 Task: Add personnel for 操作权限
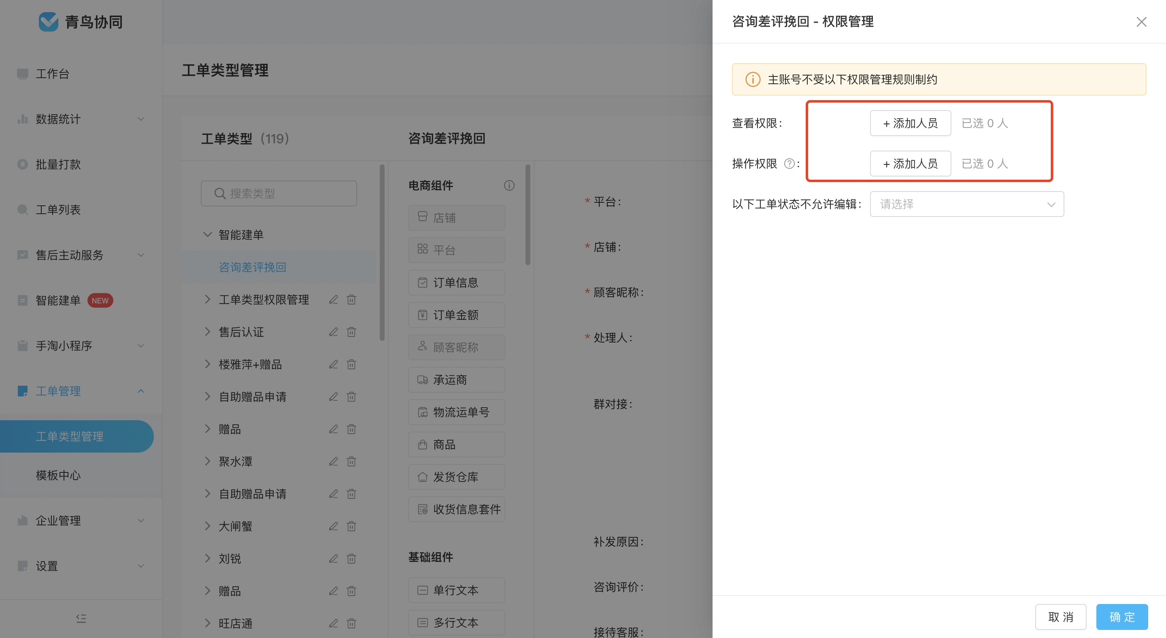(x=910, y=164)
